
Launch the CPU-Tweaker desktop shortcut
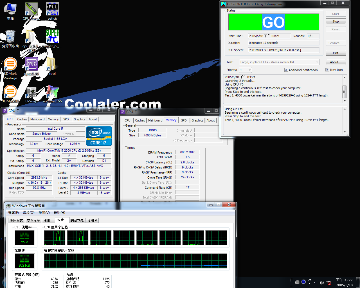[x=31, y=11]
